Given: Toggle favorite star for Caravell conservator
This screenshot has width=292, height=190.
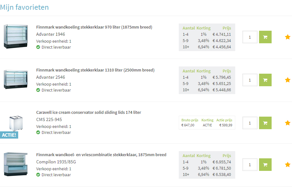Looking at the screenshot, I should 288,123.
